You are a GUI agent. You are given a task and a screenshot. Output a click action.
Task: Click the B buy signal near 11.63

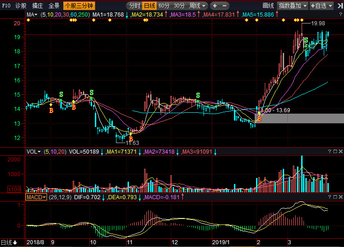click(130, 138)
